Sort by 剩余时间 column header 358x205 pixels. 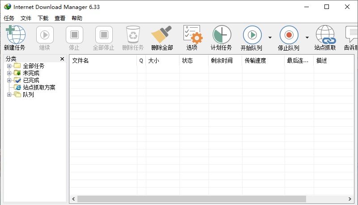click(225, 60)
